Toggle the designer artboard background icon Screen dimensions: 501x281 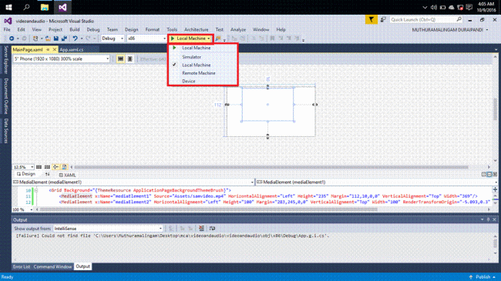coord(64,167)
